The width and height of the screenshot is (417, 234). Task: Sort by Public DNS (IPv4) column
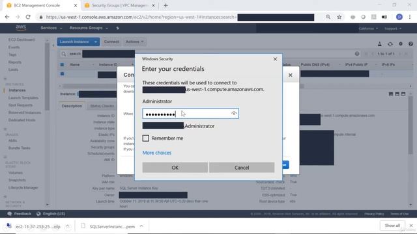click(x=315, y=64)
